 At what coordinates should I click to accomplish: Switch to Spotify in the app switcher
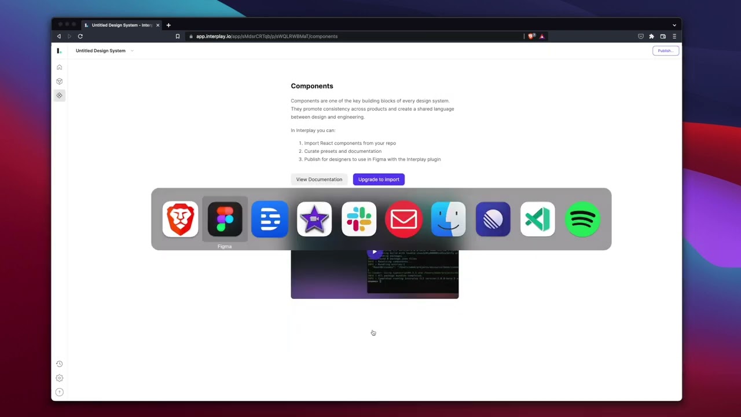click(x=582, y=219)
